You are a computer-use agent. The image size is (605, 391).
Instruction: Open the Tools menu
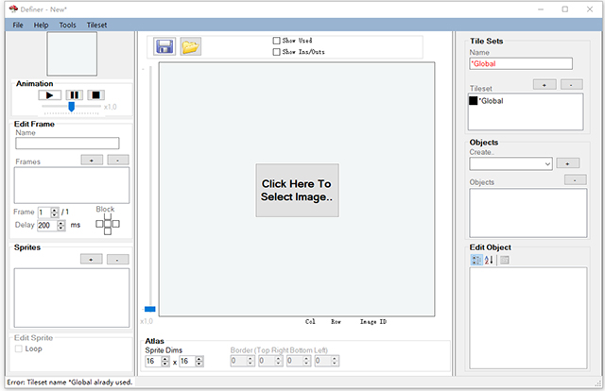[67, 25]
